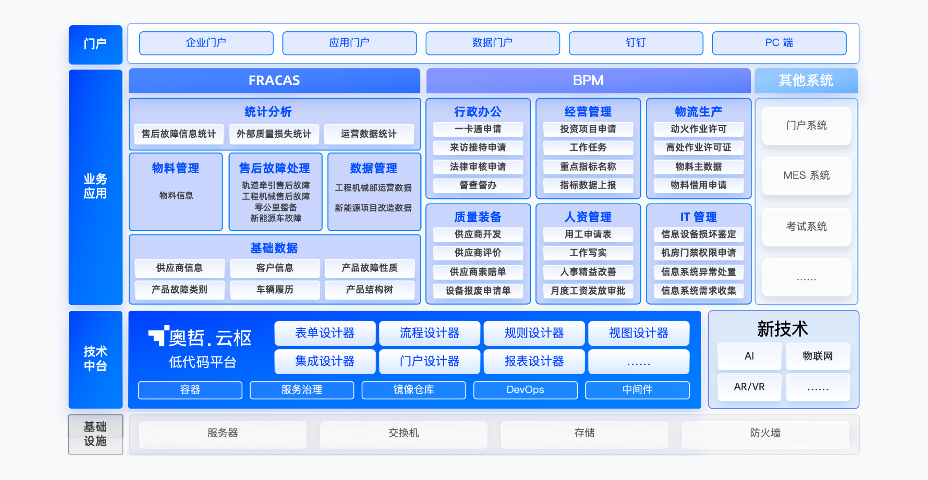Select the BPM header

588,80
